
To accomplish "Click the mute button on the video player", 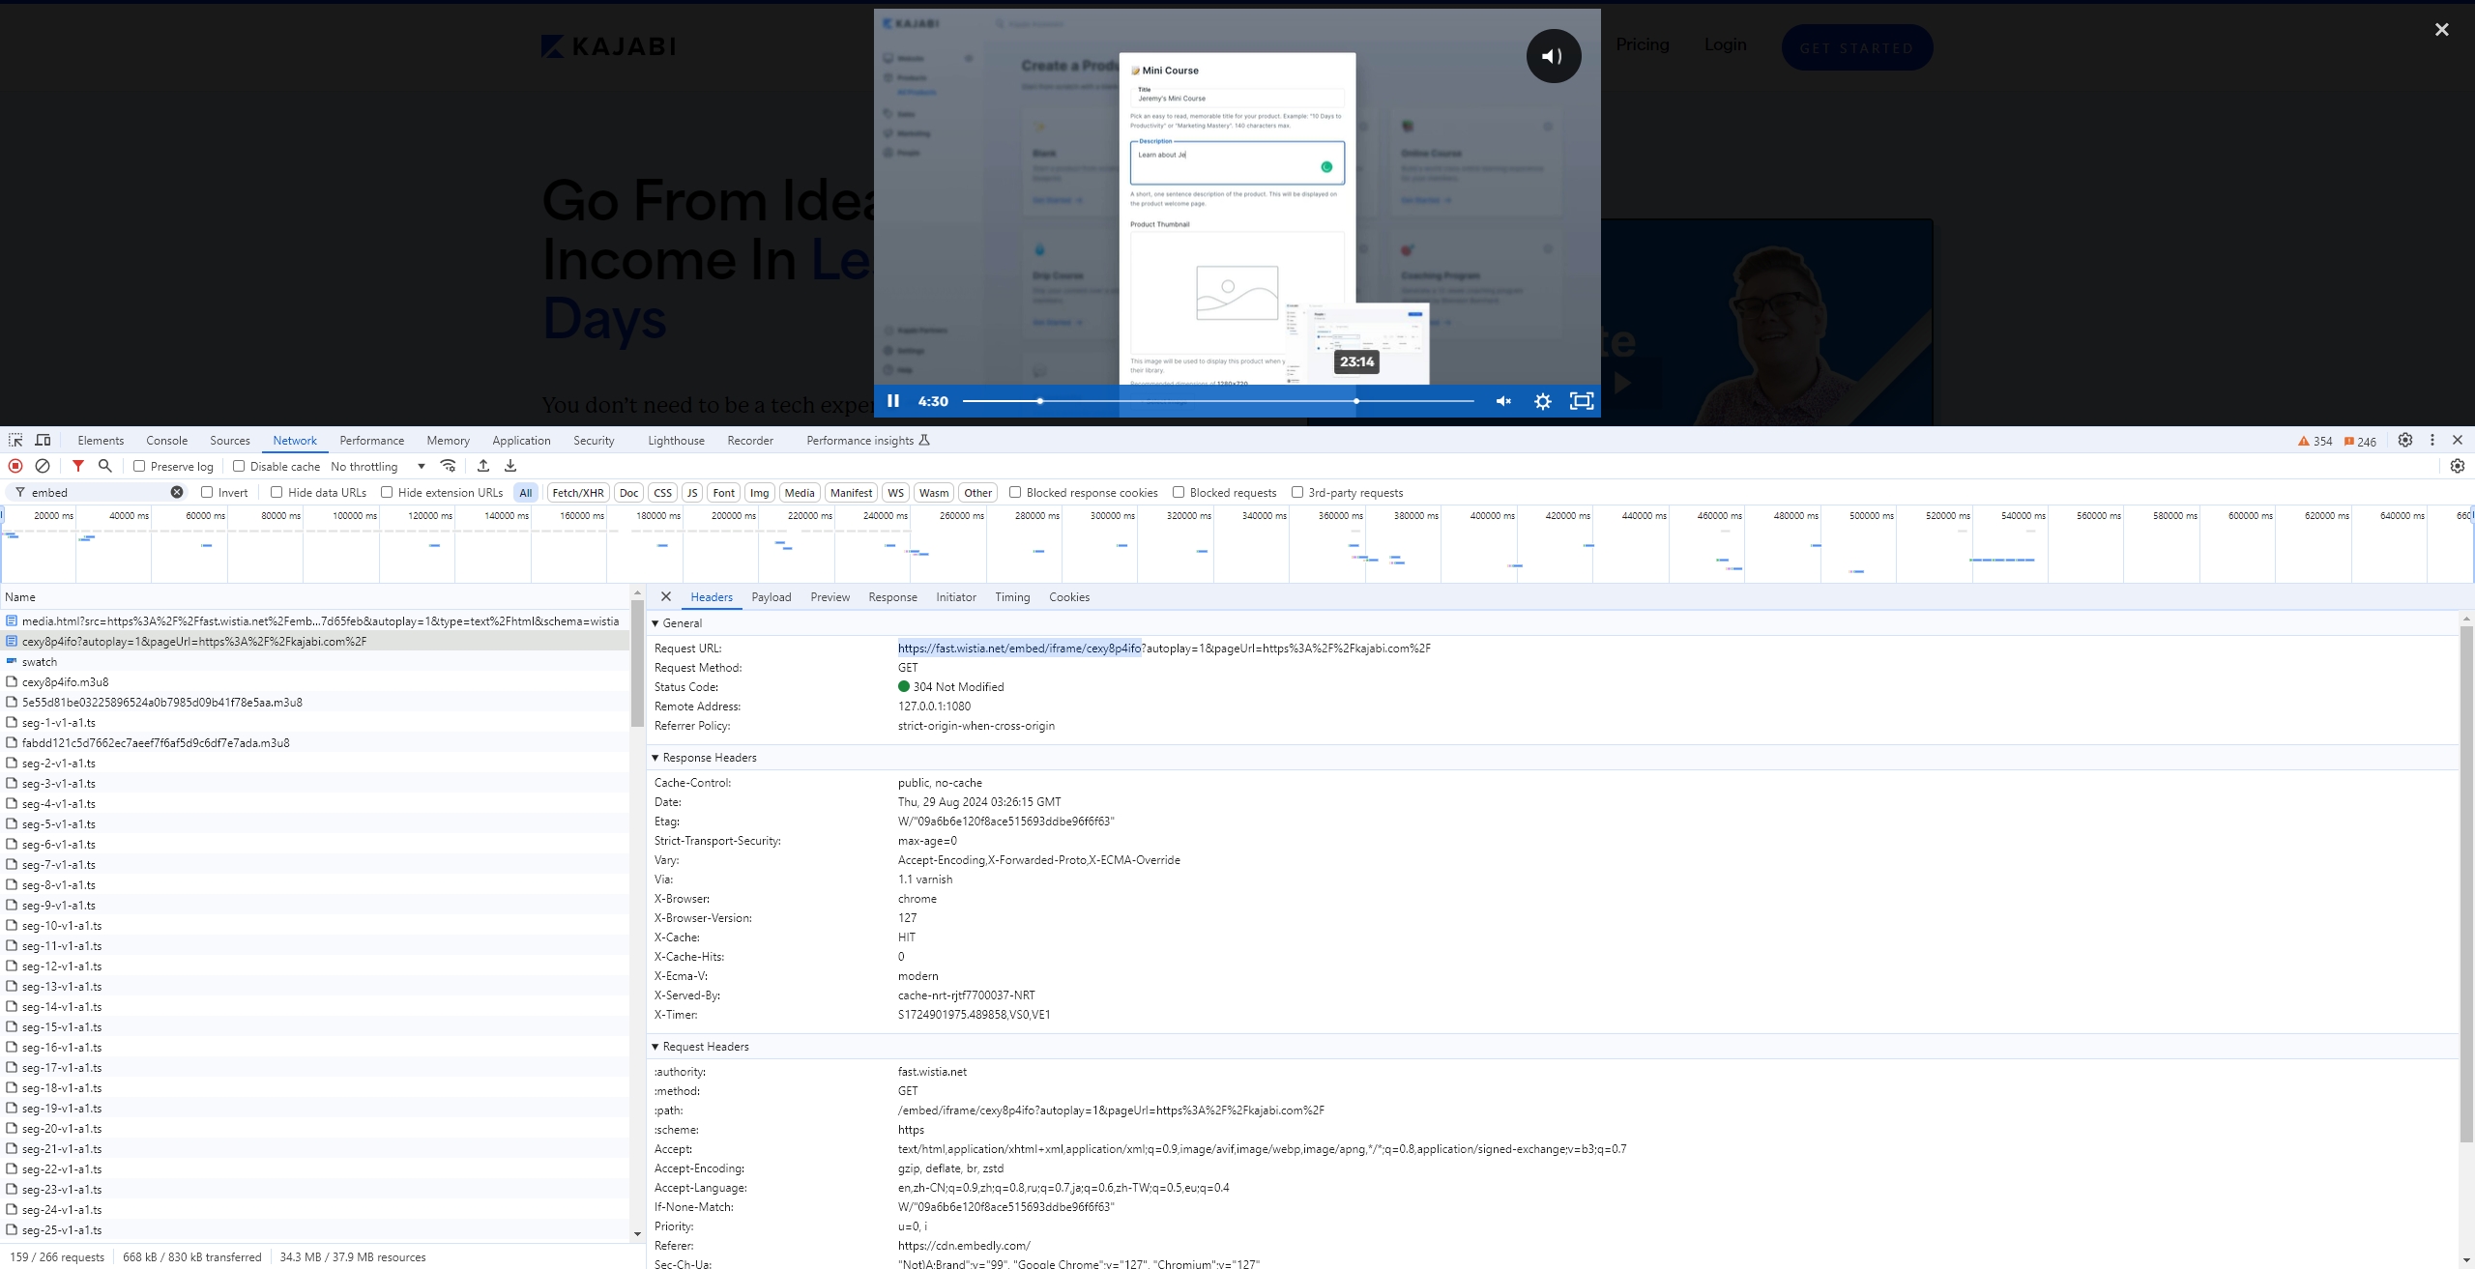I will tap(1503, 401).
